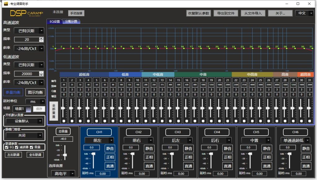317x180 pixels.
Task: Click the 保存 scene save button
Action: coord(39,109)
